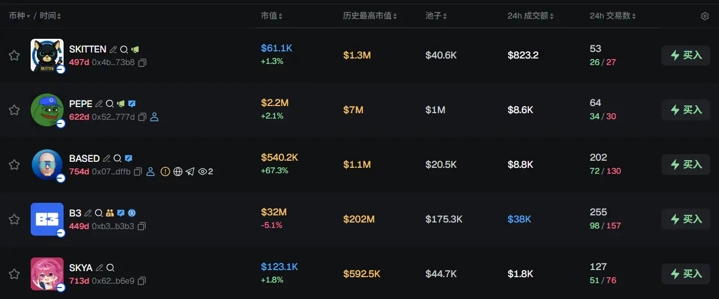This screenshot has width=719, height=299.
Task: Click 买入 button for PEPE
Action: [687, 110]
